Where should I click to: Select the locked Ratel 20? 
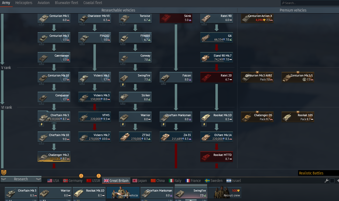[216, 77]
